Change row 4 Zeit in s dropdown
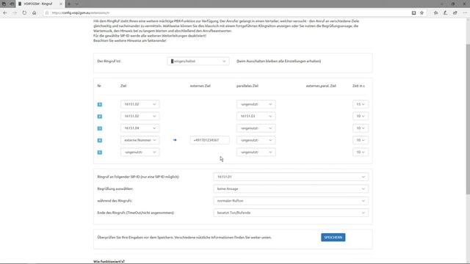The height and width of the screenshot is (264, 470). [361, 140]
